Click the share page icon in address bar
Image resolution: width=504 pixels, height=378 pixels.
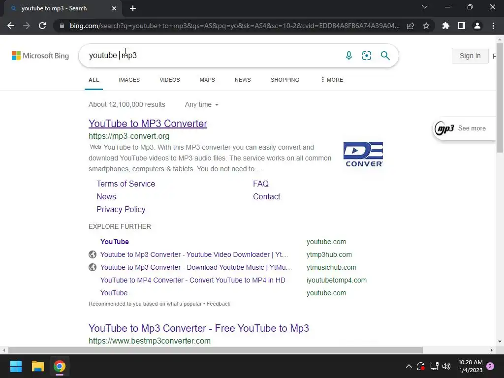pyautogui.click(x=410, y=26)
